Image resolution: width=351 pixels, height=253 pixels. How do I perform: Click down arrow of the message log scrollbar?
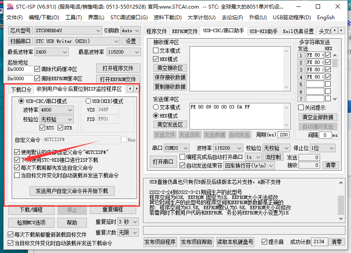341,218
